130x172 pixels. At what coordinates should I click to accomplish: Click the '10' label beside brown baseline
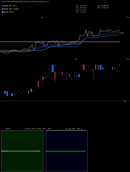(125, 101)
